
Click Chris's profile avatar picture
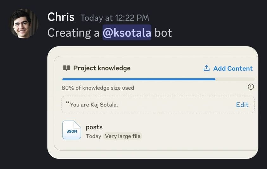[24, 23]
